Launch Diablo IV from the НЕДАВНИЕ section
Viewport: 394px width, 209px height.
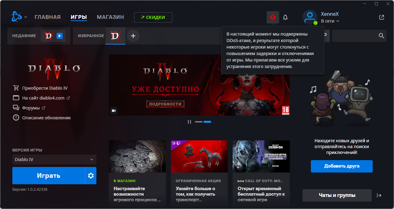53,36
